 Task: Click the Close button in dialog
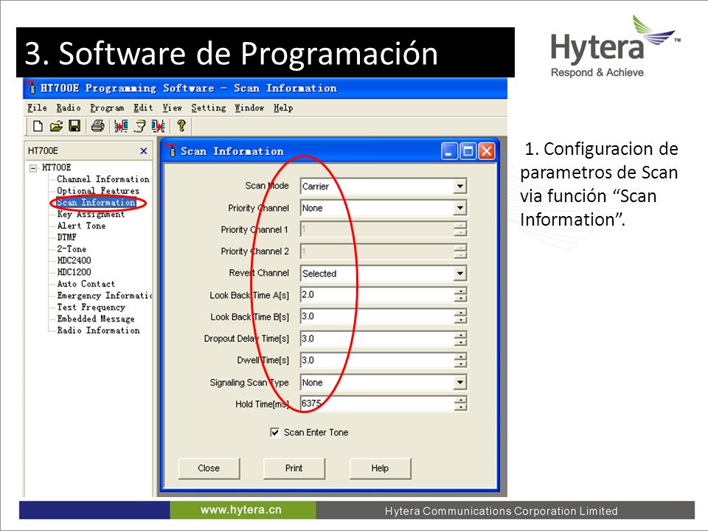point(209,468)
